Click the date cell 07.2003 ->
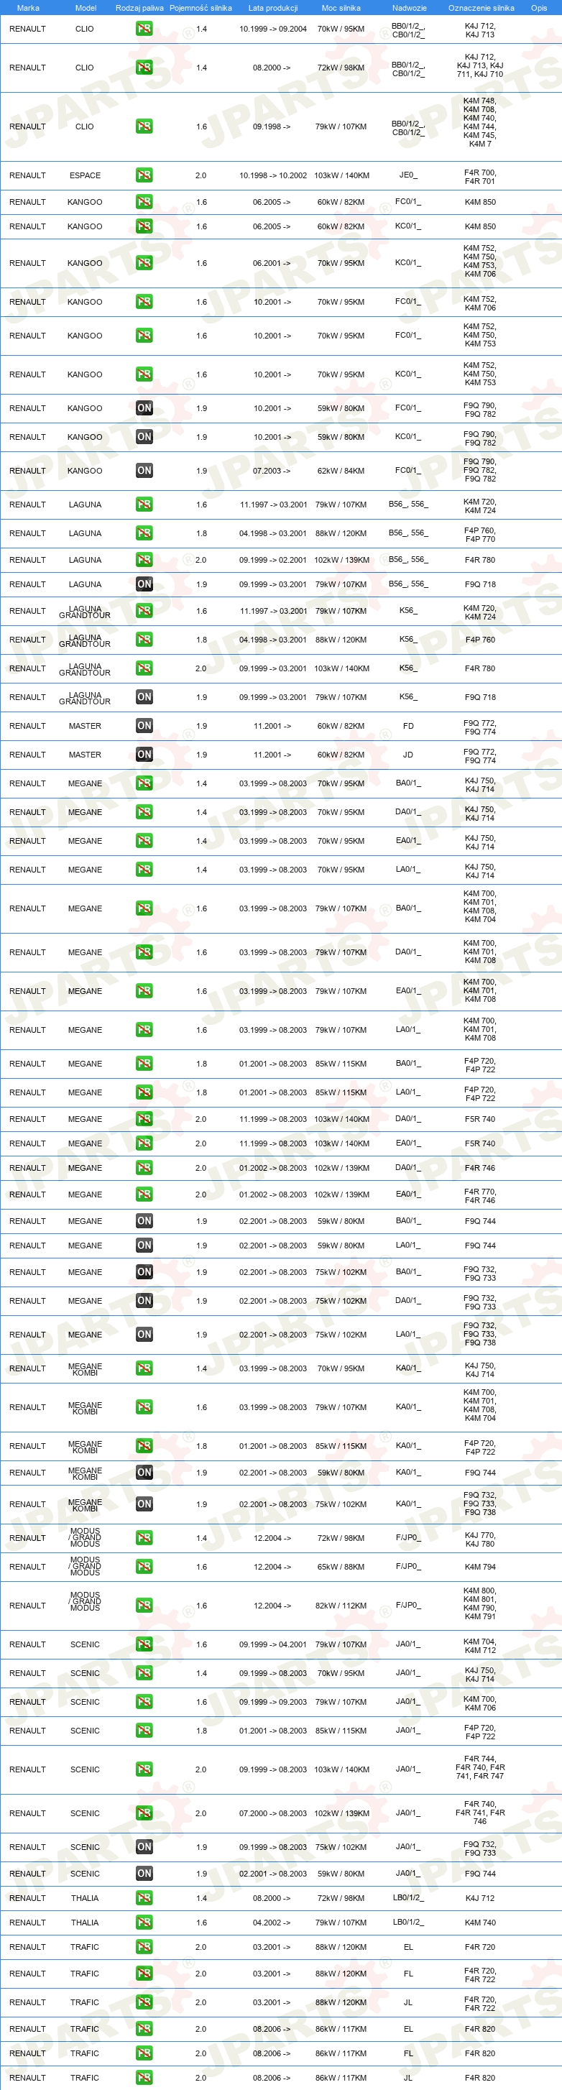Screen dimensions: 562x2090 click(x=272, y=471)
